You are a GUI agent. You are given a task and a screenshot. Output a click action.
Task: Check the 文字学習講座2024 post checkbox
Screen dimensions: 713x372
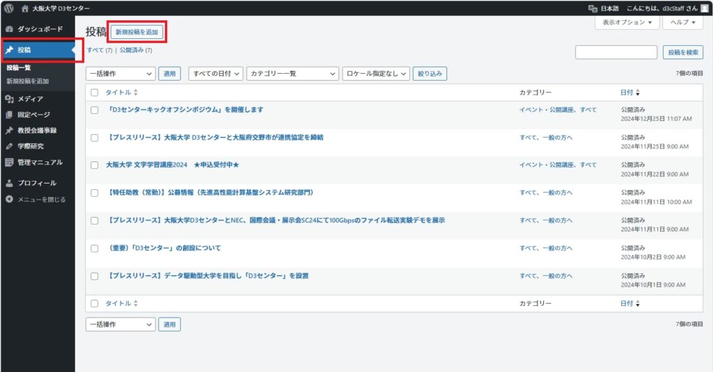94,165
